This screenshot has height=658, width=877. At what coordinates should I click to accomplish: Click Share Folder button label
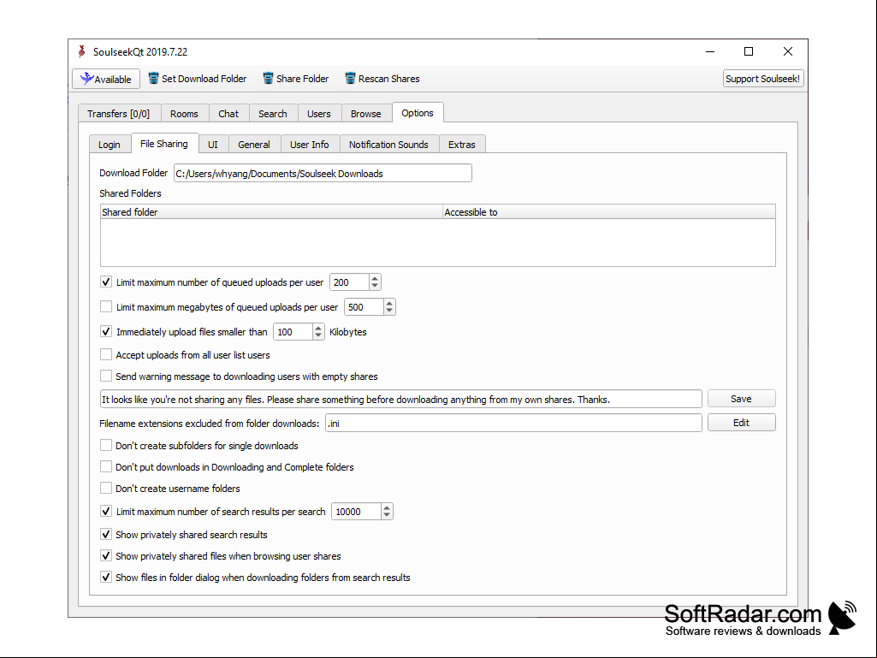pyautogui.click(x=303, y=79)
